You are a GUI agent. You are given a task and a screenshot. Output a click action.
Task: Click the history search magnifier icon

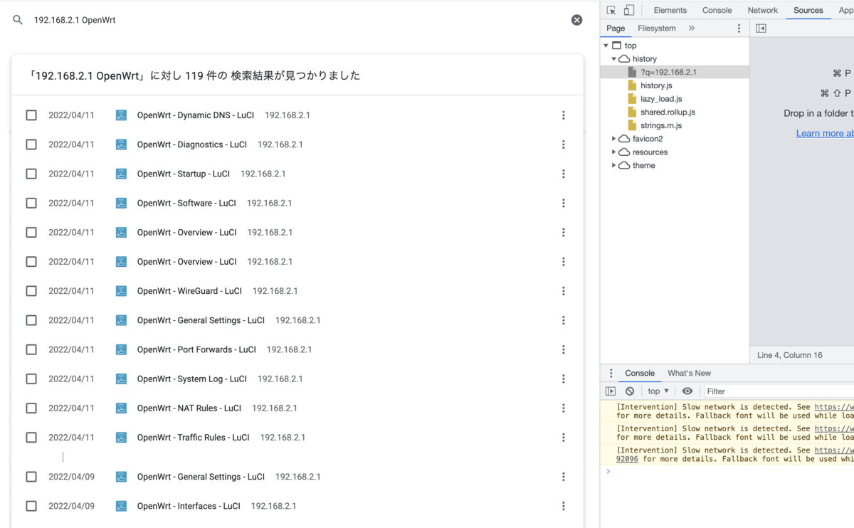pos(18,20)
